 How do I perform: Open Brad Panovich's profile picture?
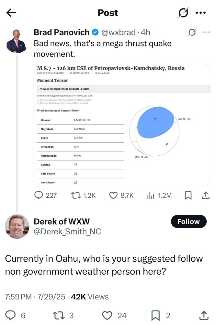(x=17, y=41)
